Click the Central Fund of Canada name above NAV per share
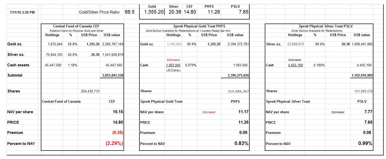386x159 pixels. (x=61, y=101)
